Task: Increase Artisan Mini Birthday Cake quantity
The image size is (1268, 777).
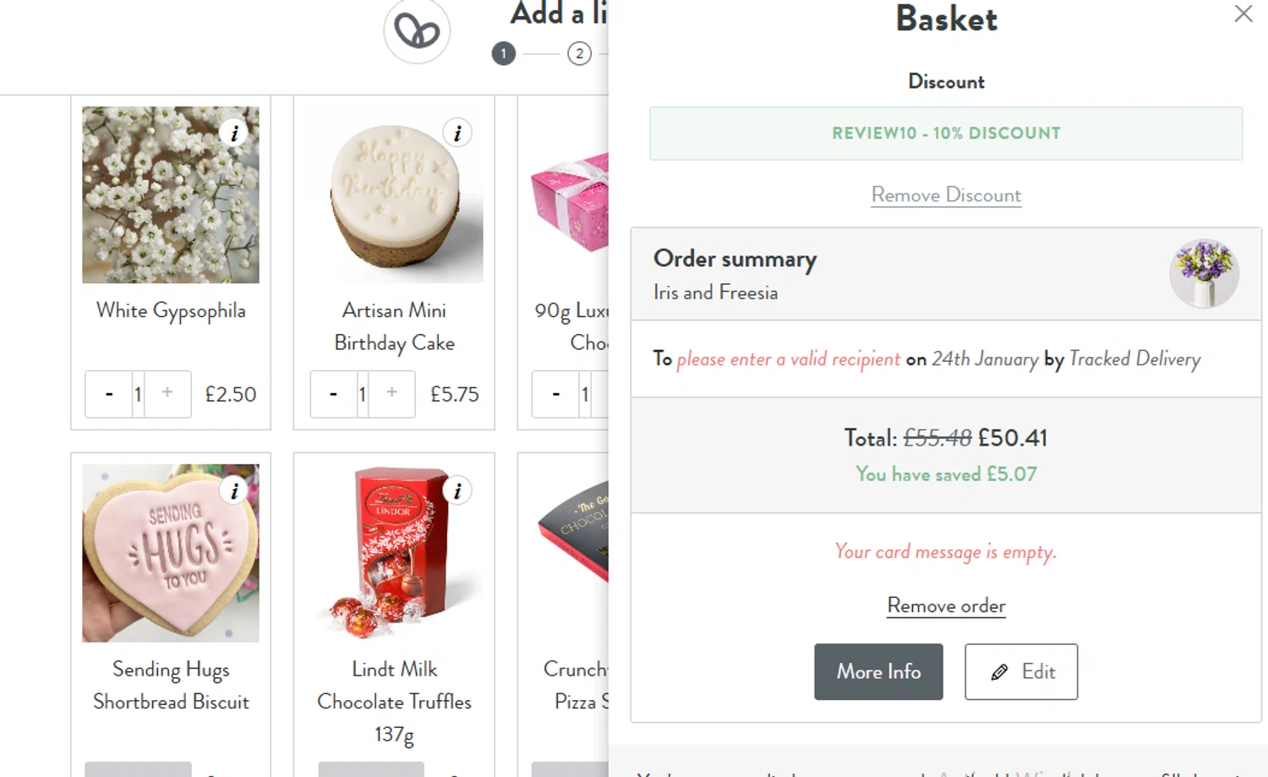Action: click(x=391, y=394)
